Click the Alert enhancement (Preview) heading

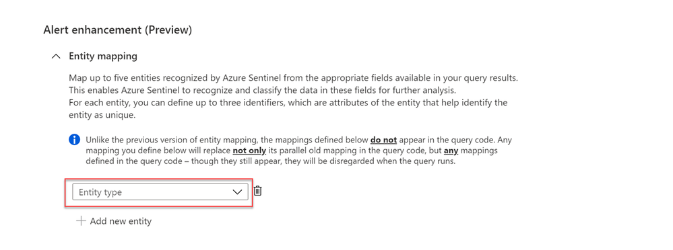click(118, 30)
